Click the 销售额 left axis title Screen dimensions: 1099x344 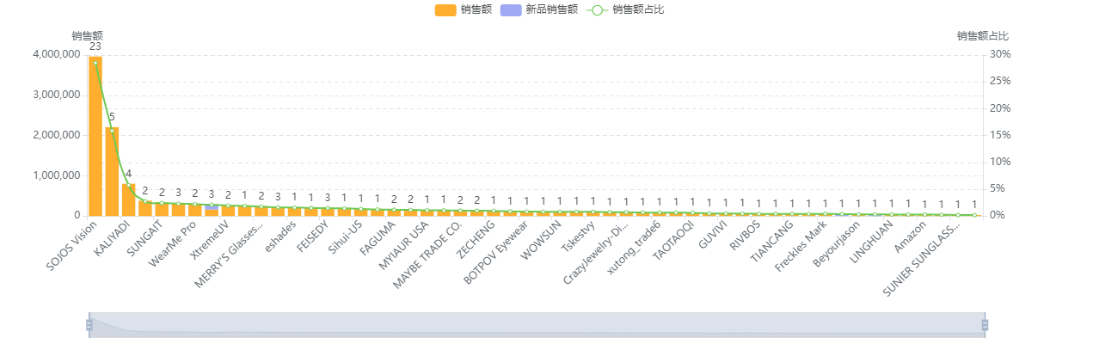pyautogui.click(x=88, y=36)
